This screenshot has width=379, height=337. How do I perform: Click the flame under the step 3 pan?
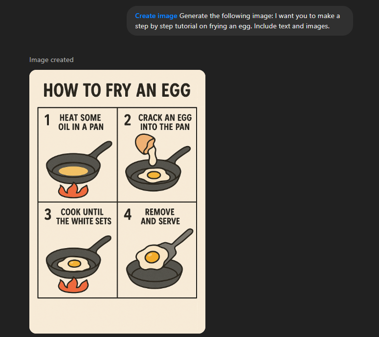pos(73,285)
